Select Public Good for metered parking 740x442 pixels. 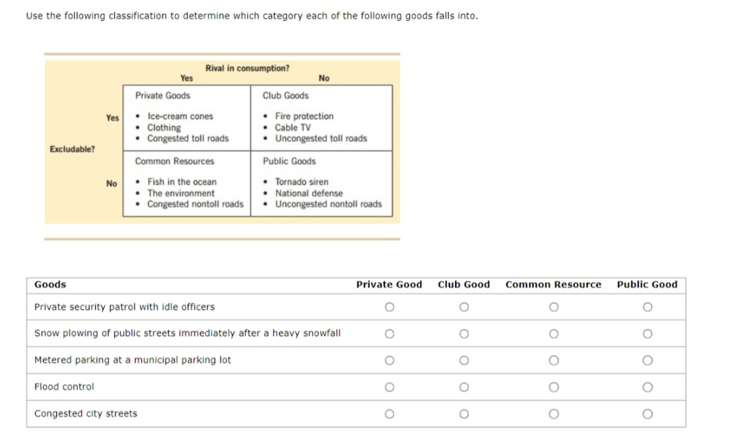pos(647,360)
